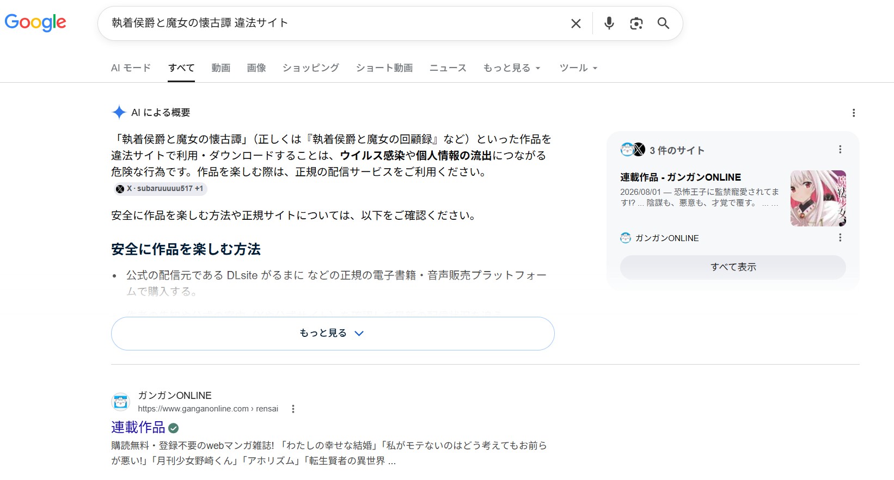Click the X source icon in sites panel
The width and height of the screenshot is (894, 480).
639,150
